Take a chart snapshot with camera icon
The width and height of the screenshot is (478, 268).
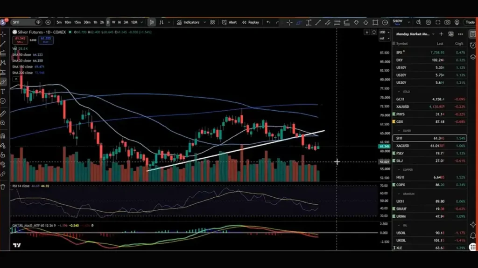pos(447,22)
